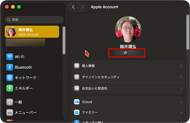The height and width of the screenshot is (123, 190).
Task: Close the window with red button
Action: pos(7,7)
